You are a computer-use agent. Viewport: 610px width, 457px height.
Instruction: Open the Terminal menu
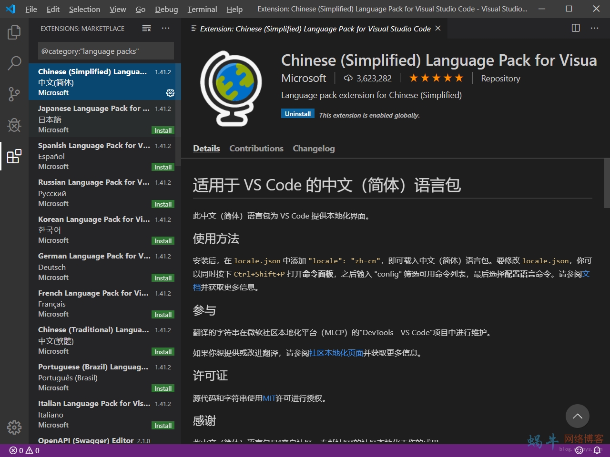202,9
